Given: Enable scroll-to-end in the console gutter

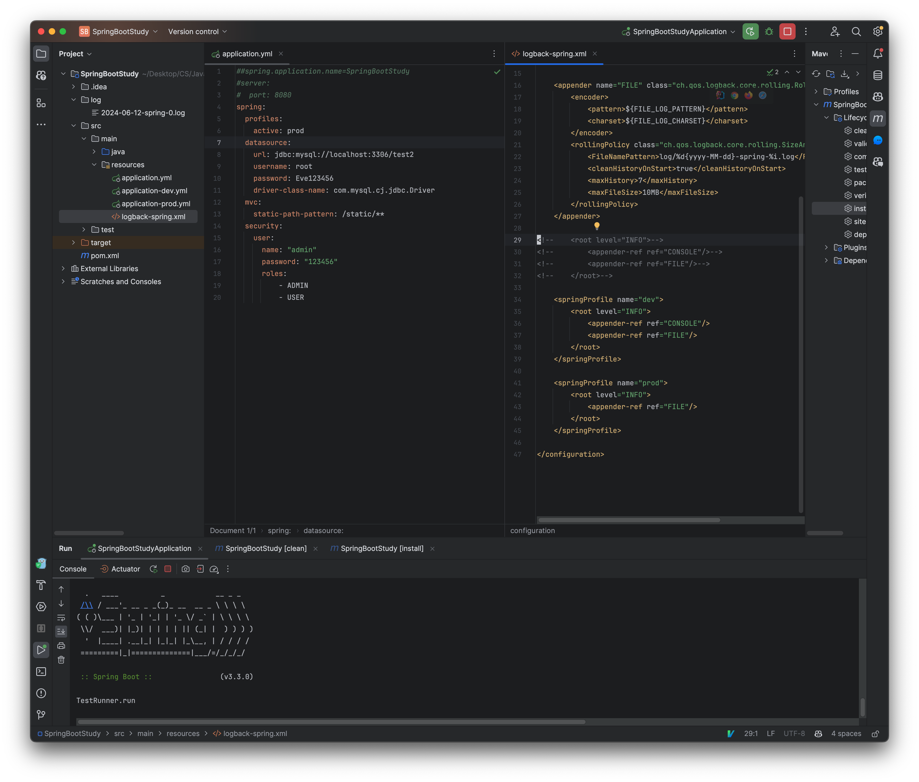Looking at the screenshot, I should coord(61,632).
